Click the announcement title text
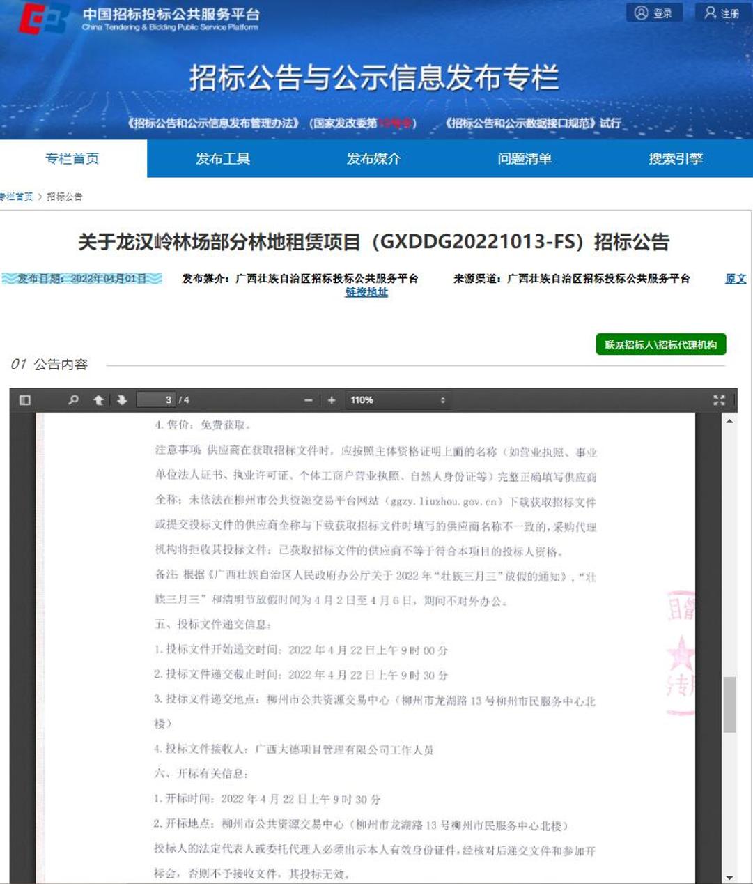The image size is (753, 884). click(x=373, y=242)
